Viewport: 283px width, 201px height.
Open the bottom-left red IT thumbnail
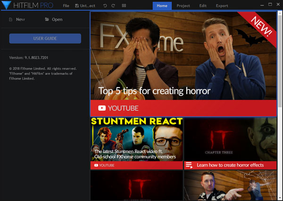137,185
